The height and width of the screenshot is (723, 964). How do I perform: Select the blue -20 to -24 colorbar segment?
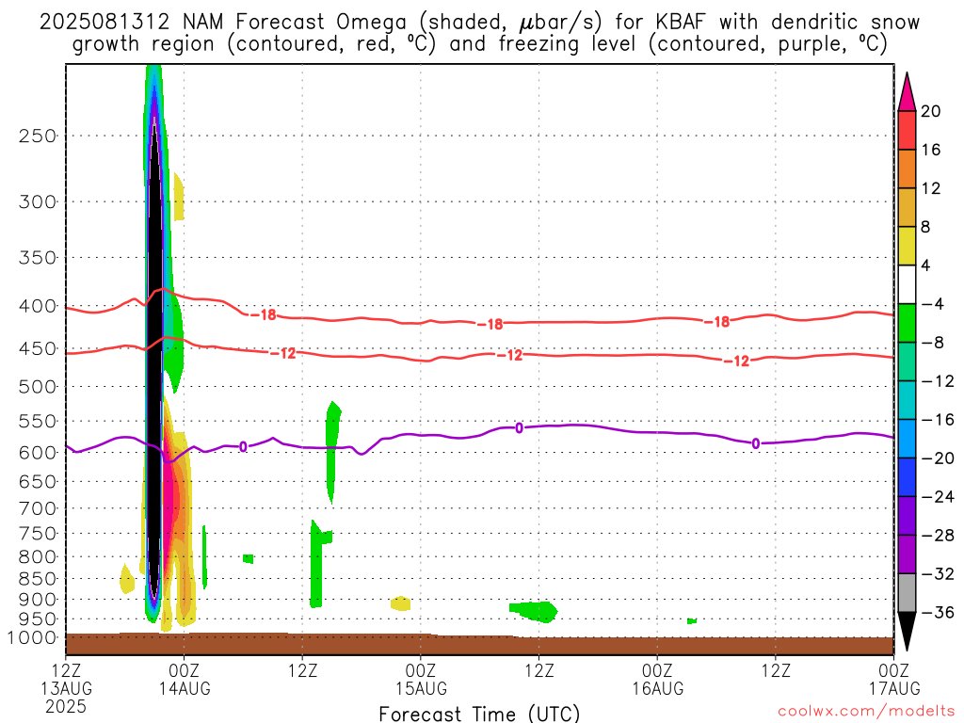(907, 477)
